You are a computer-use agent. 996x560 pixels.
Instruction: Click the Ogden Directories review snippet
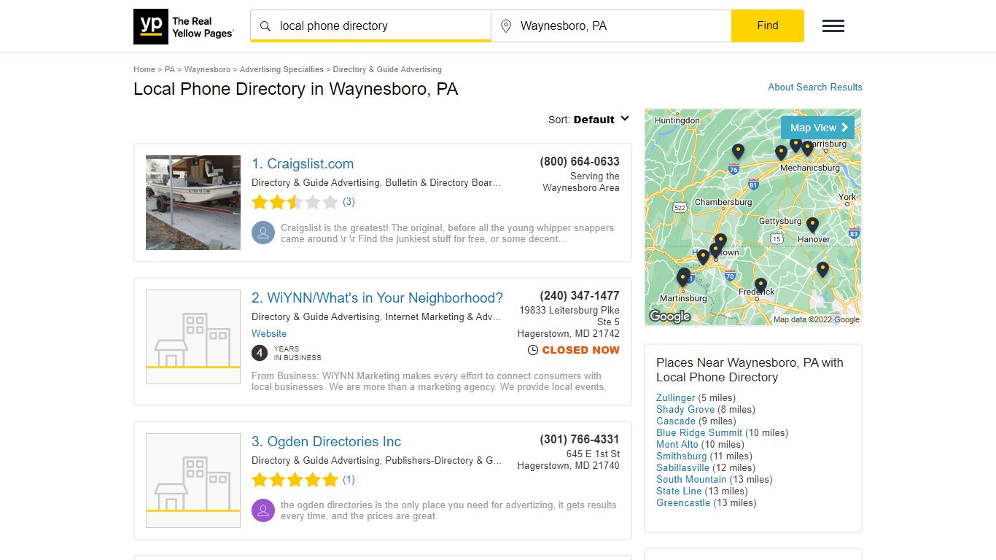click(x=448, y=510)
